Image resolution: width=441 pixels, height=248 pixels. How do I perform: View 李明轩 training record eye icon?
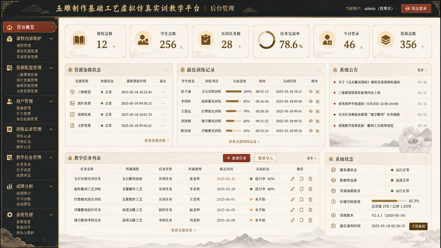pos(311,101)
